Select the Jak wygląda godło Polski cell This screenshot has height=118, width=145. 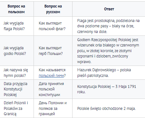(x=17, y=51)
